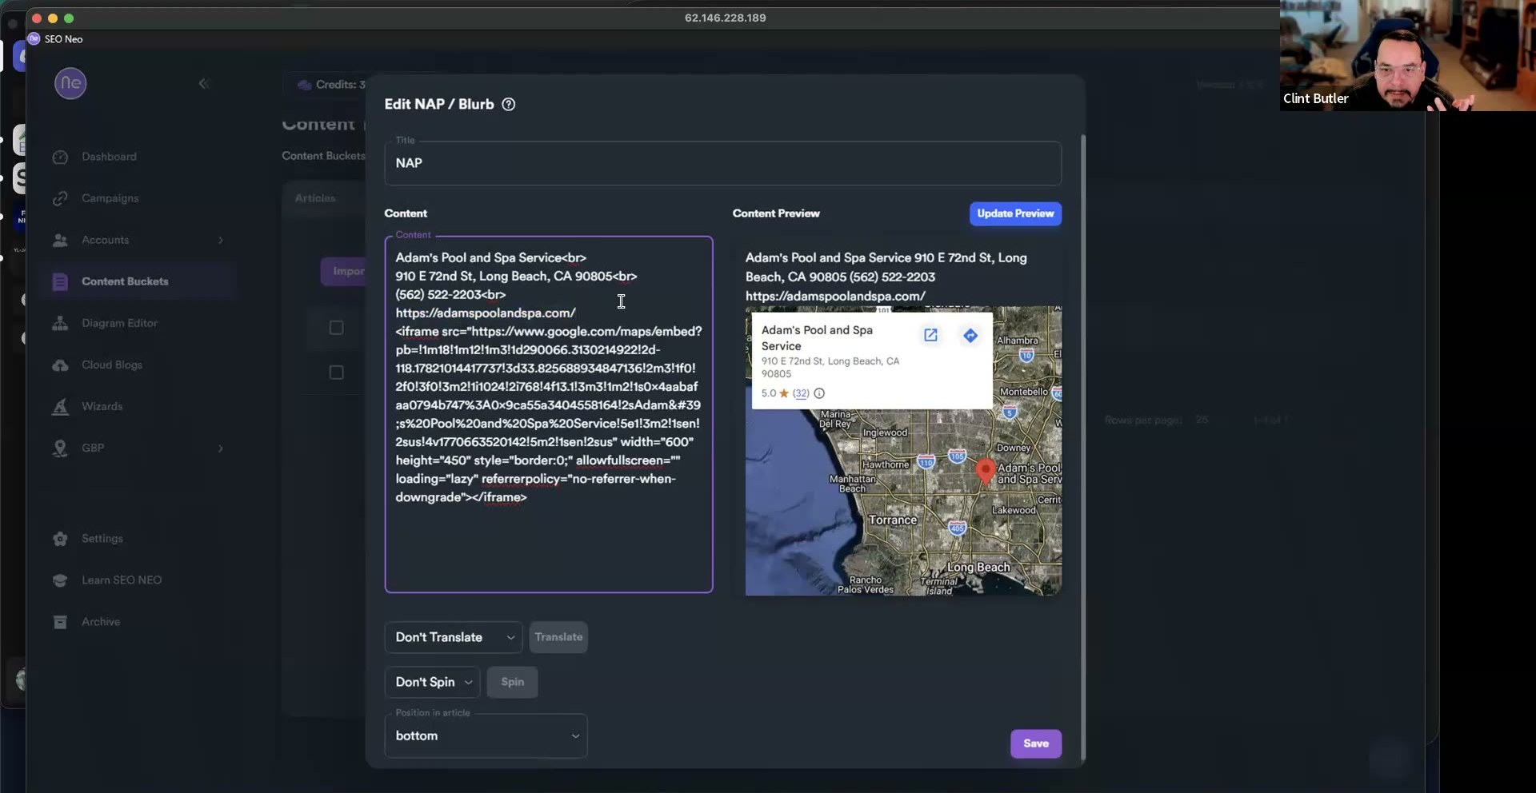Expand the GBP submenu arrow
Image resolution: width=1536 pixels, height=793 pixels.
pyautogui.click(x=221, y=448)
